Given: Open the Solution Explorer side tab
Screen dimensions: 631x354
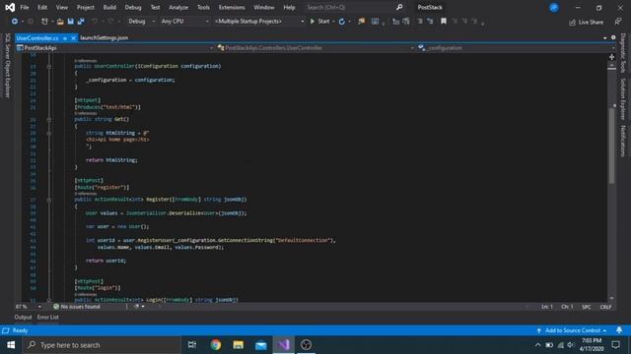Looking at the screenshot, I should click(x=623, y=98).
